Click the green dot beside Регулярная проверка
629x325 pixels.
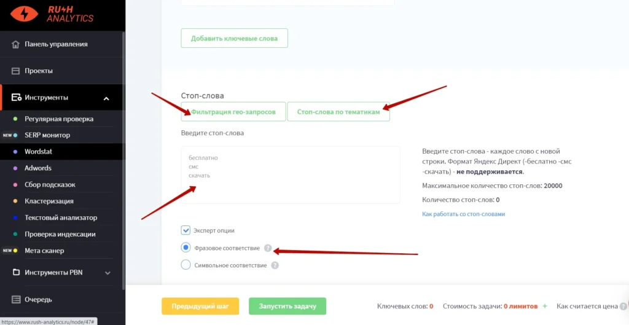pyautogui.click(x=15, y=119)
